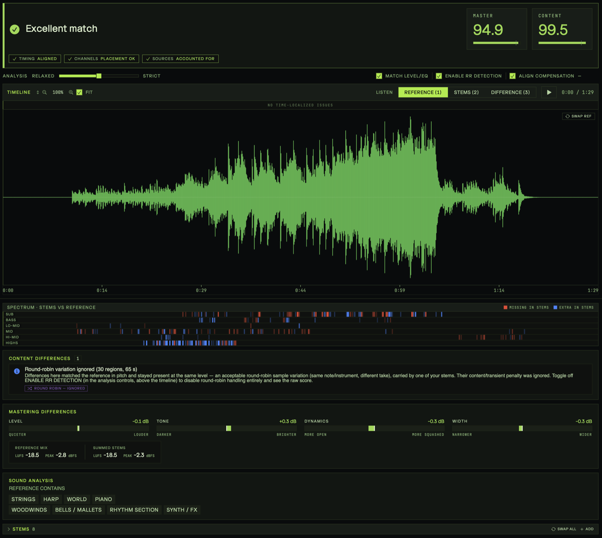Click the Analysis relaxed-strict slider handle
This screenshot has height=538, width=602.
coord(99,76)
